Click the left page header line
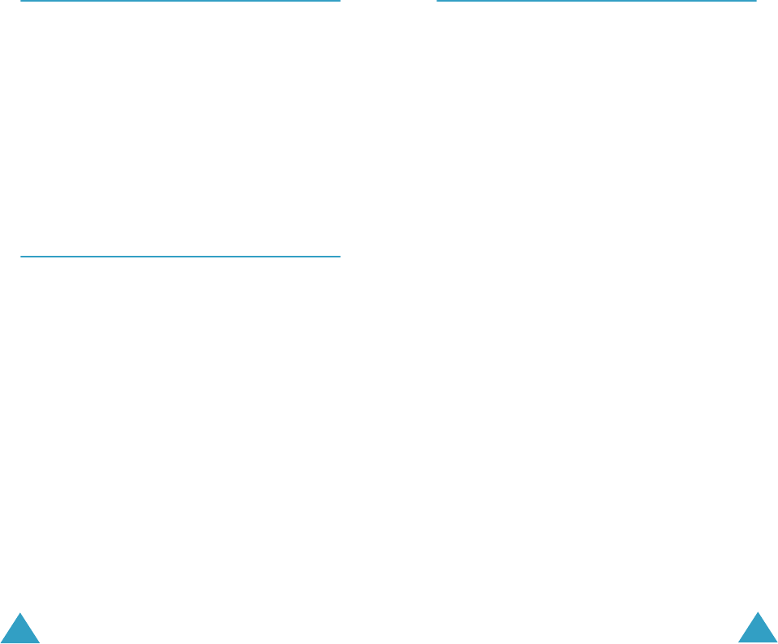 [x=180, y=1]
